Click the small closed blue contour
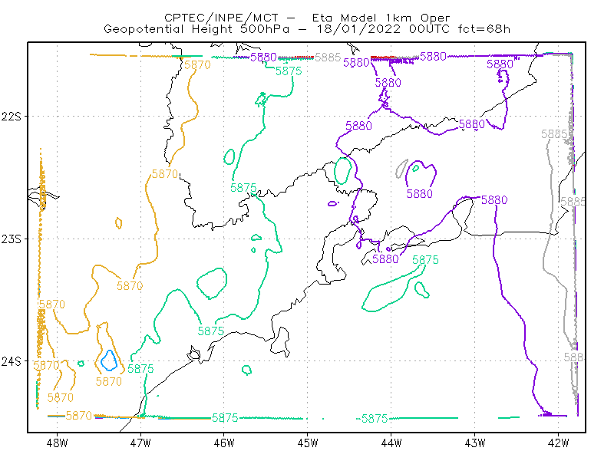 tap(109, 360)
